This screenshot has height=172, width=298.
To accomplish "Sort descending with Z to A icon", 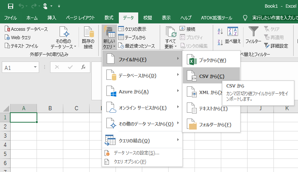I will click(x=220, y=42).
